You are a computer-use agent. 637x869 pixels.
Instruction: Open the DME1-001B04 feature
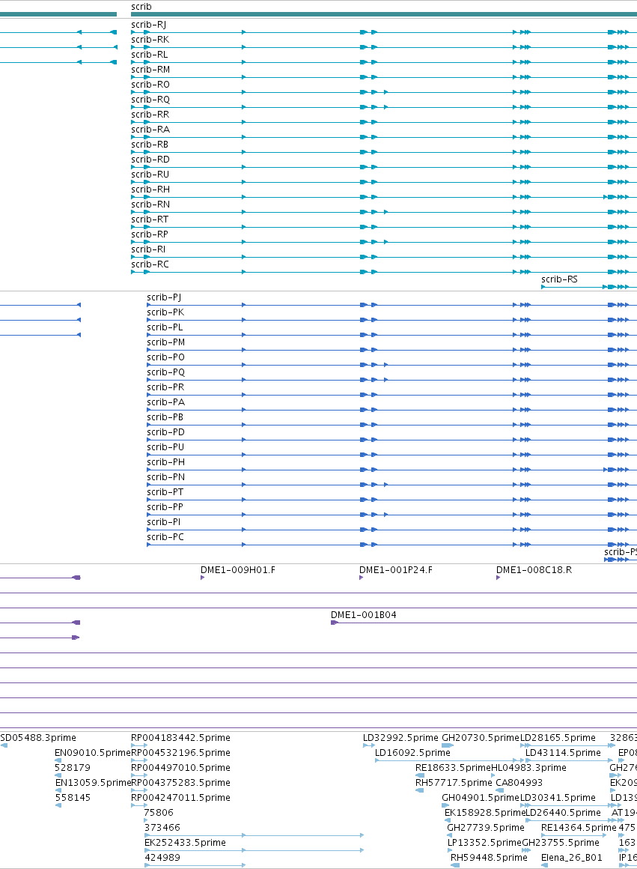(x=363, y=614)
